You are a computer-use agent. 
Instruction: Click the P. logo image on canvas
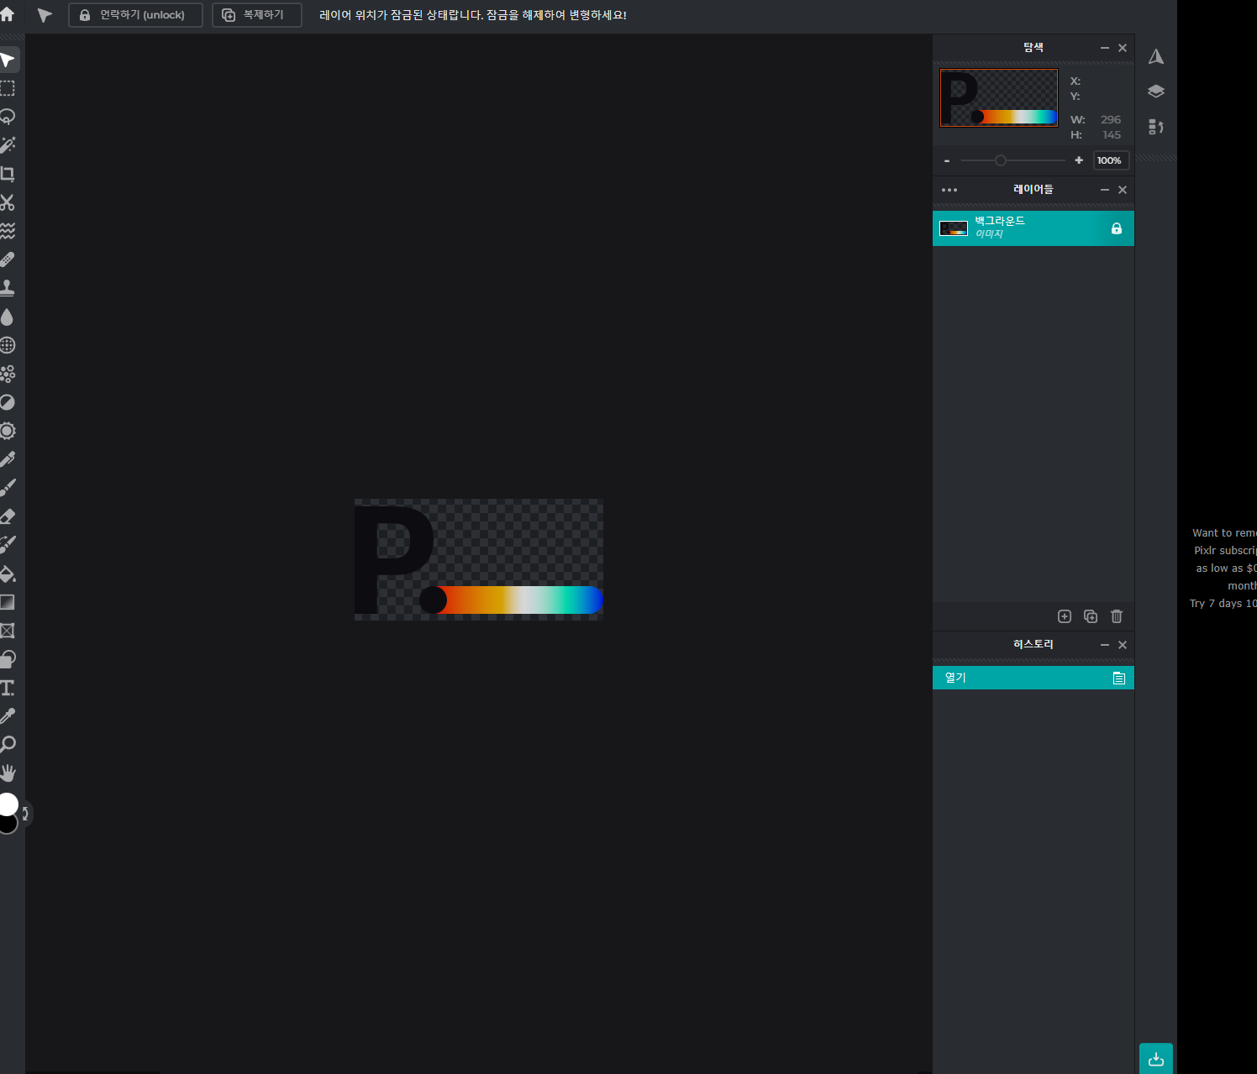pyautogui.click(x=479, y=559)
